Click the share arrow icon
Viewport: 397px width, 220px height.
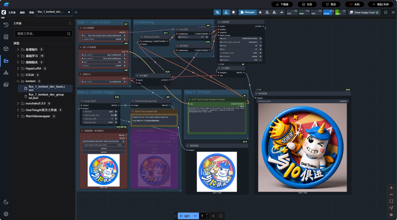pyautogui.click(x=281, y=12)
